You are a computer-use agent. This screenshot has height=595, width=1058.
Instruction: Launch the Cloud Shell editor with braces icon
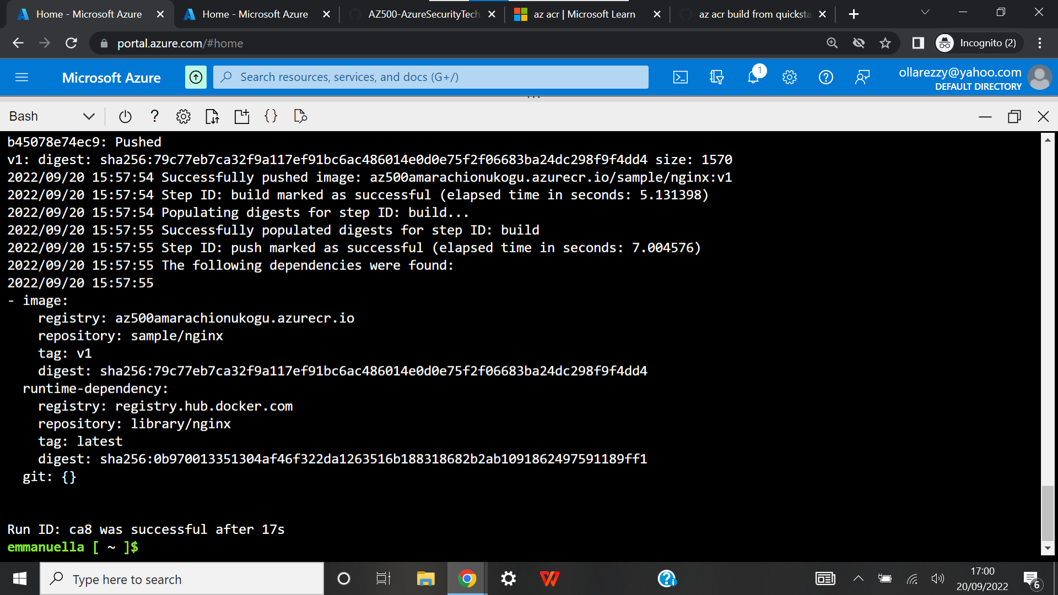point(271,116)
